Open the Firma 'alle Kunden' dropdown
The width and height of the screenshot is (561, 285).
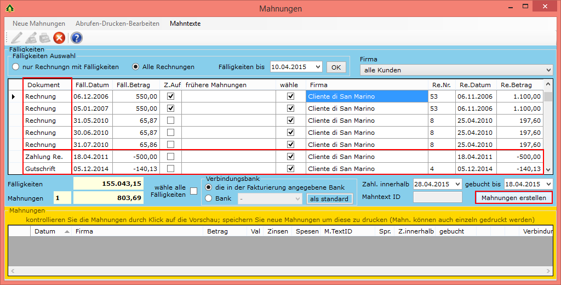[x=549, y=70]
